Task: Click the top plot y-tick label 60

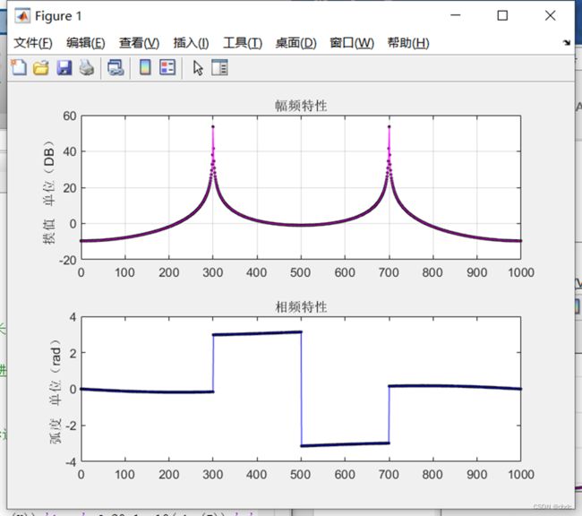Action: click(x=70, y=116)
